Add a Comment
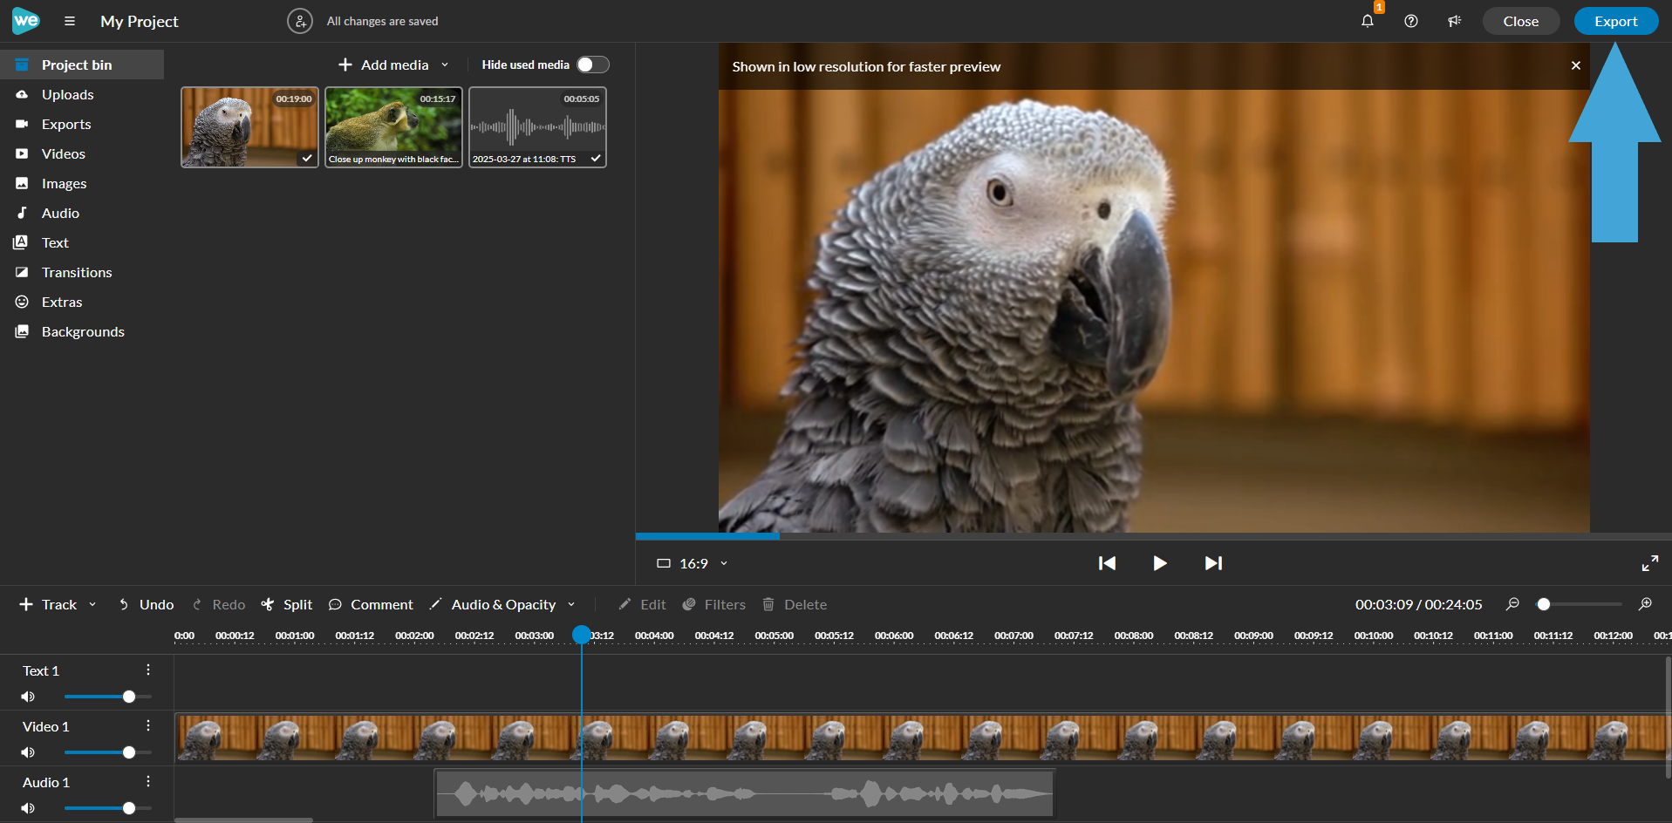Screen dimensions: 1672x823 tap(371, 604)
